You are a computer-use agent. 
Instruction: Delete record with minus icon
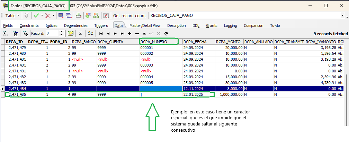coord(137,34)
